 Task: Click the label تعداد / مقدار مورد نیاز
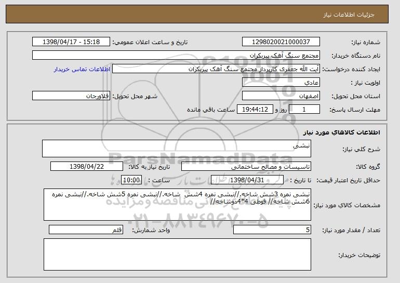(351, 230)
